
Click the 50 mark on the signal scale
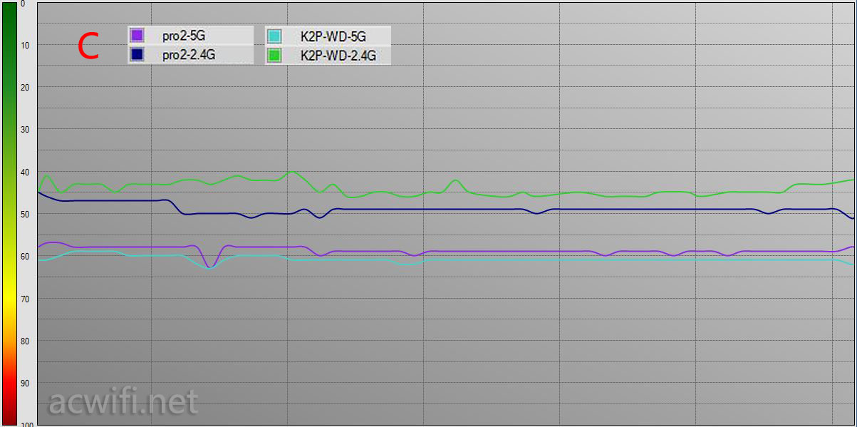coord(25,214)
